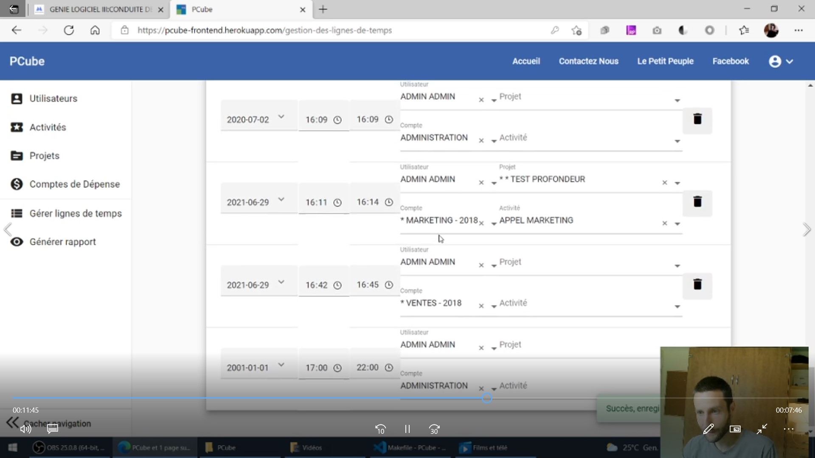
Task: Expand Activité dropdown in VENTES - 2018 row
Action: (677, 307)
